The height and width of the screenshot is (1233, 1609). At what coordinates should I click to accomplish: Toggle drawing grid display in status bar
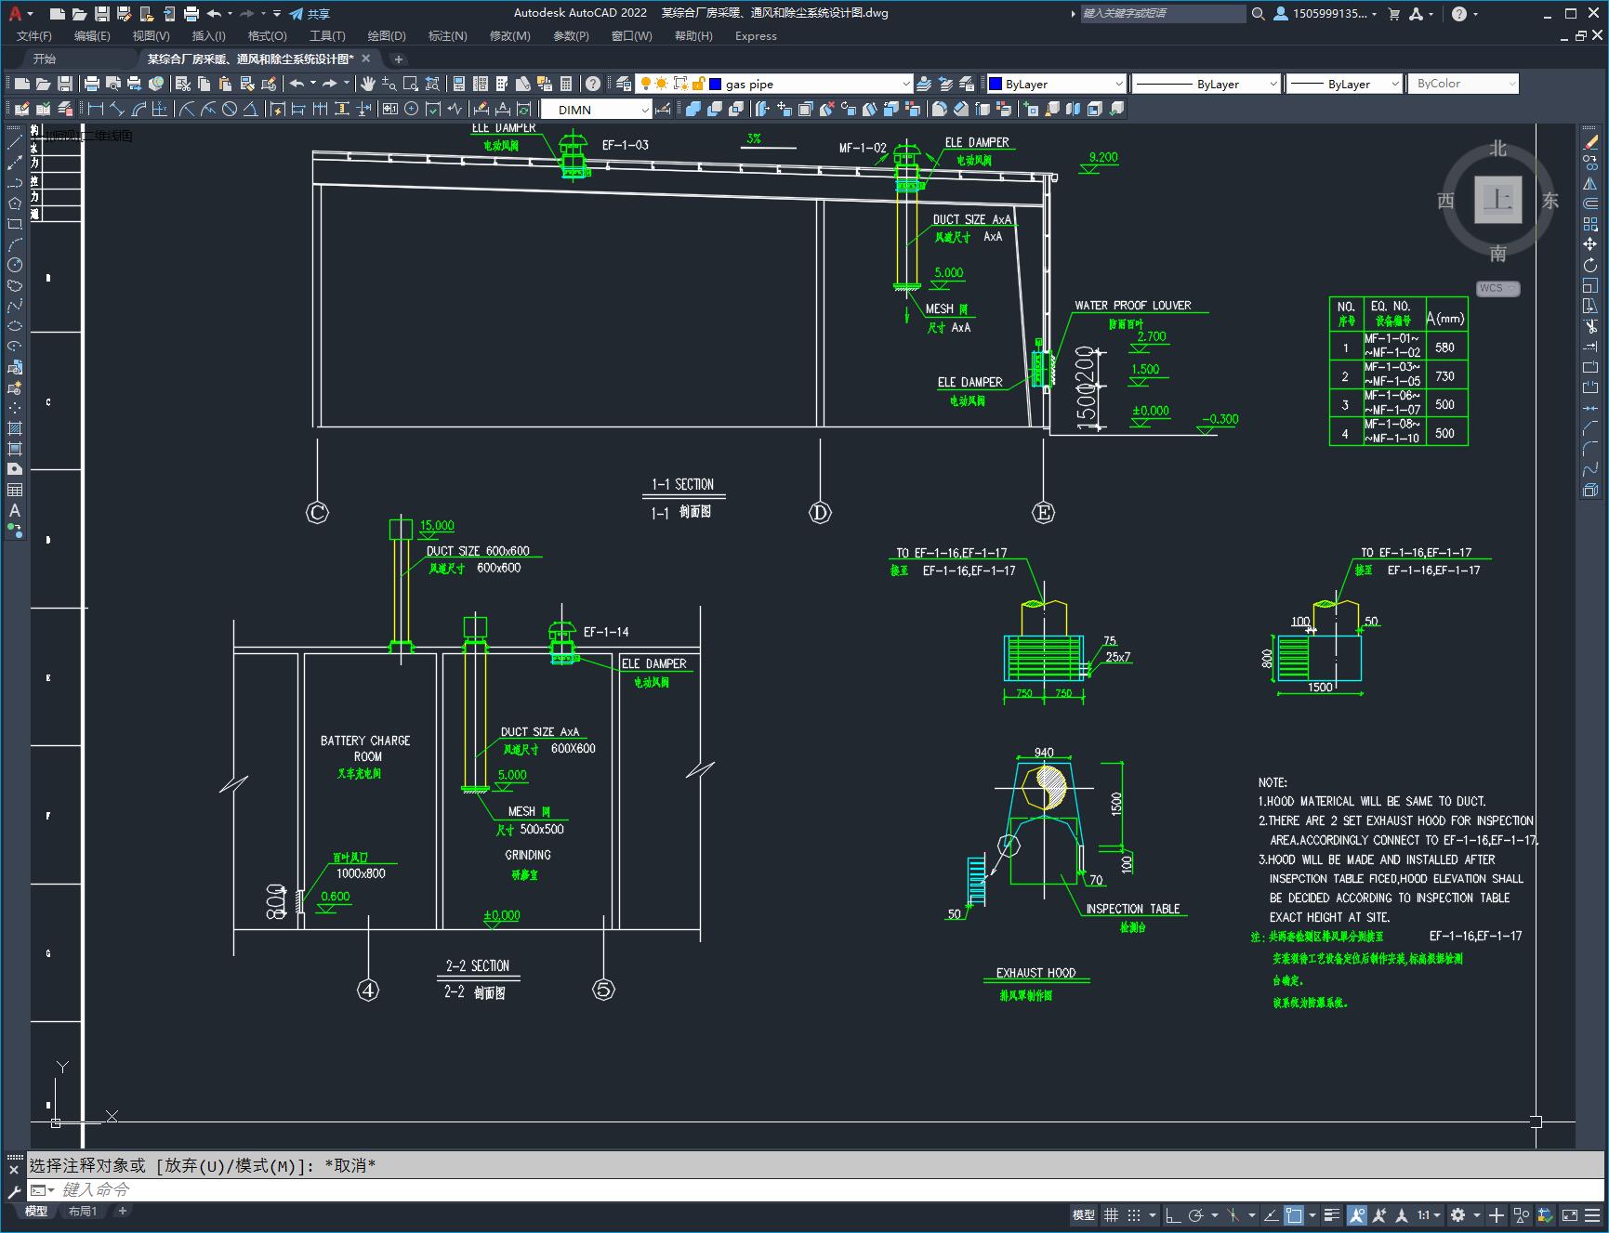[x=1111, y=1214]
